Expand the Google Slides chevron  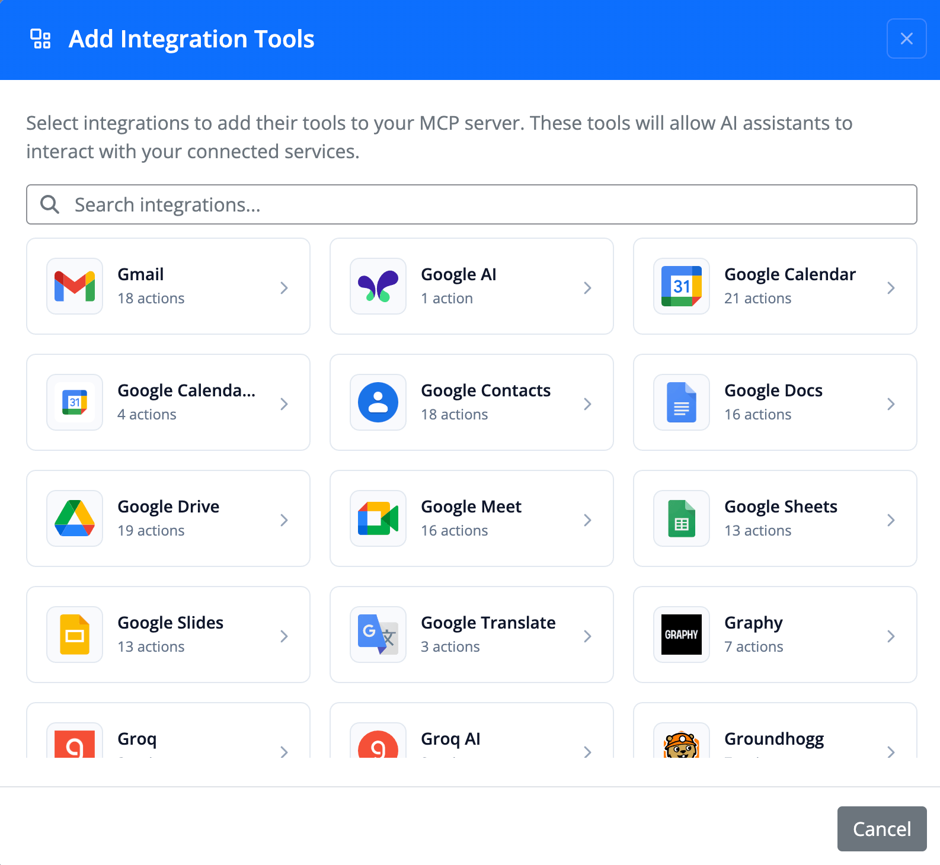284,636
